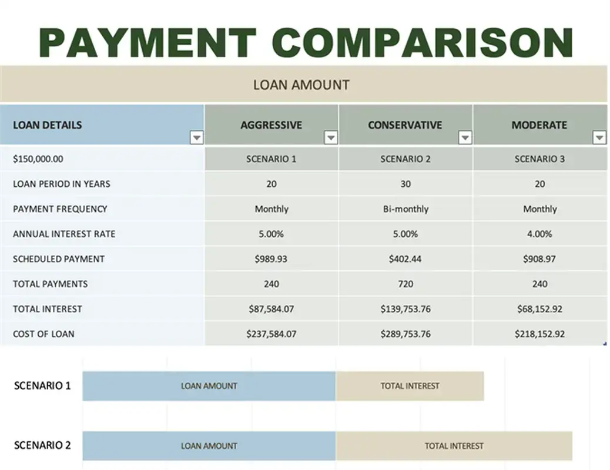Select the Bi-monthly payment frequency cell
Image resolution: width=610 pixels, height=470 pixels.
point(405,209)
